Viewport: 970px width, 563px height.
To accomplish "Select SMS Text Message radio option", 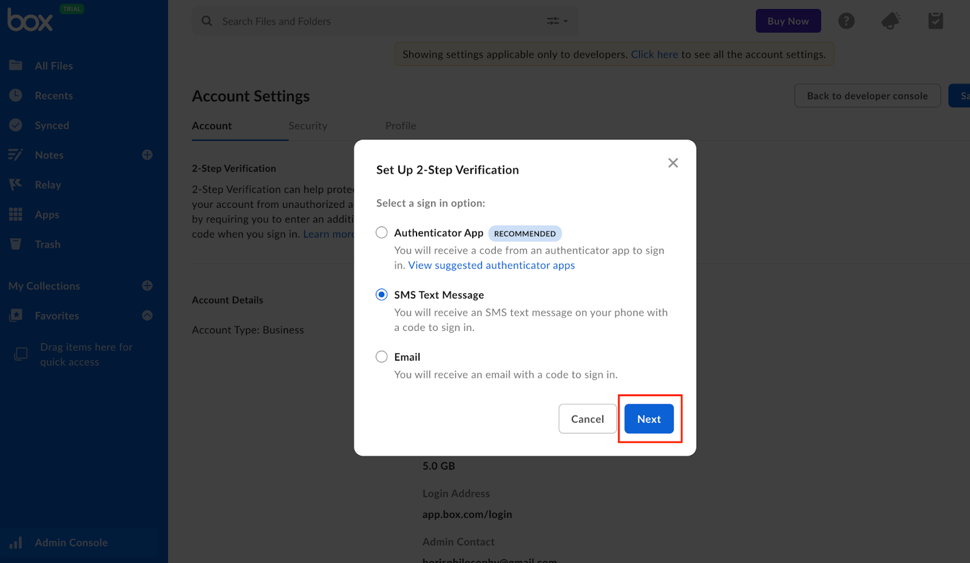I will (381, 295).
